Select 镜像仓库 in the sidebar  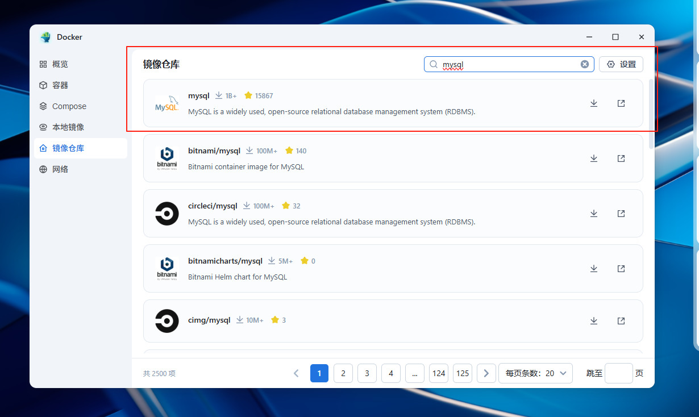tap(81, 148)
